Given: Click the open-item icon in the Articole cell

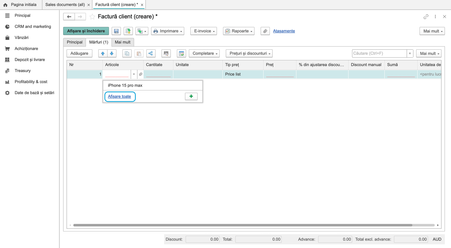Looking at the screenshot, I should point(141,74).
